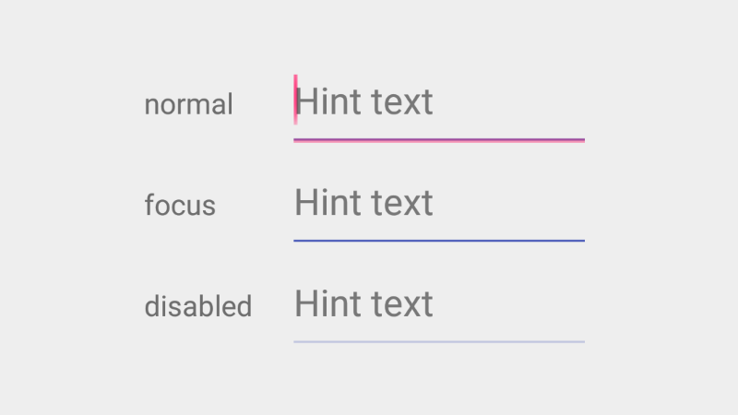Focus the Hint text field beside "focus"
Viewport: 738px width, 415px height.
[438, 203]
